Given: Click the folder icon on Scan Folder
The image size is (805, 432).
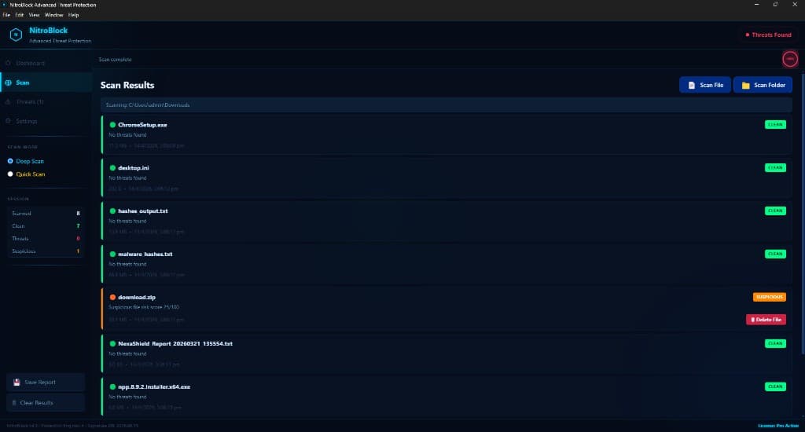Looking at the screenshot, I should [745, 85].
